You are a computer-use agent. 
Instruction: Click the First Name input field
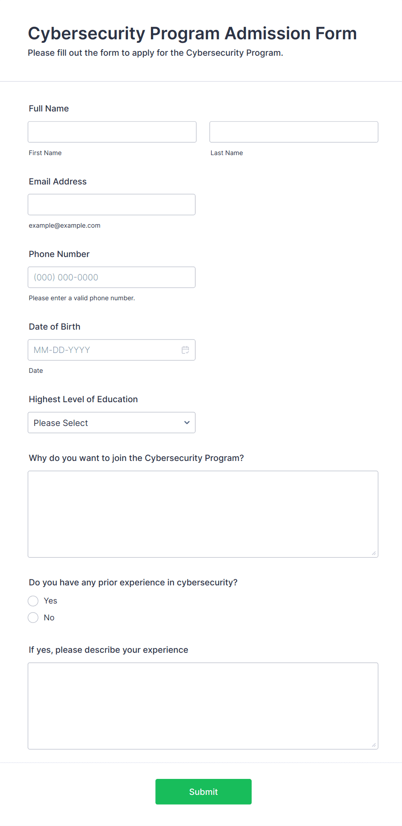pos(112,132)
